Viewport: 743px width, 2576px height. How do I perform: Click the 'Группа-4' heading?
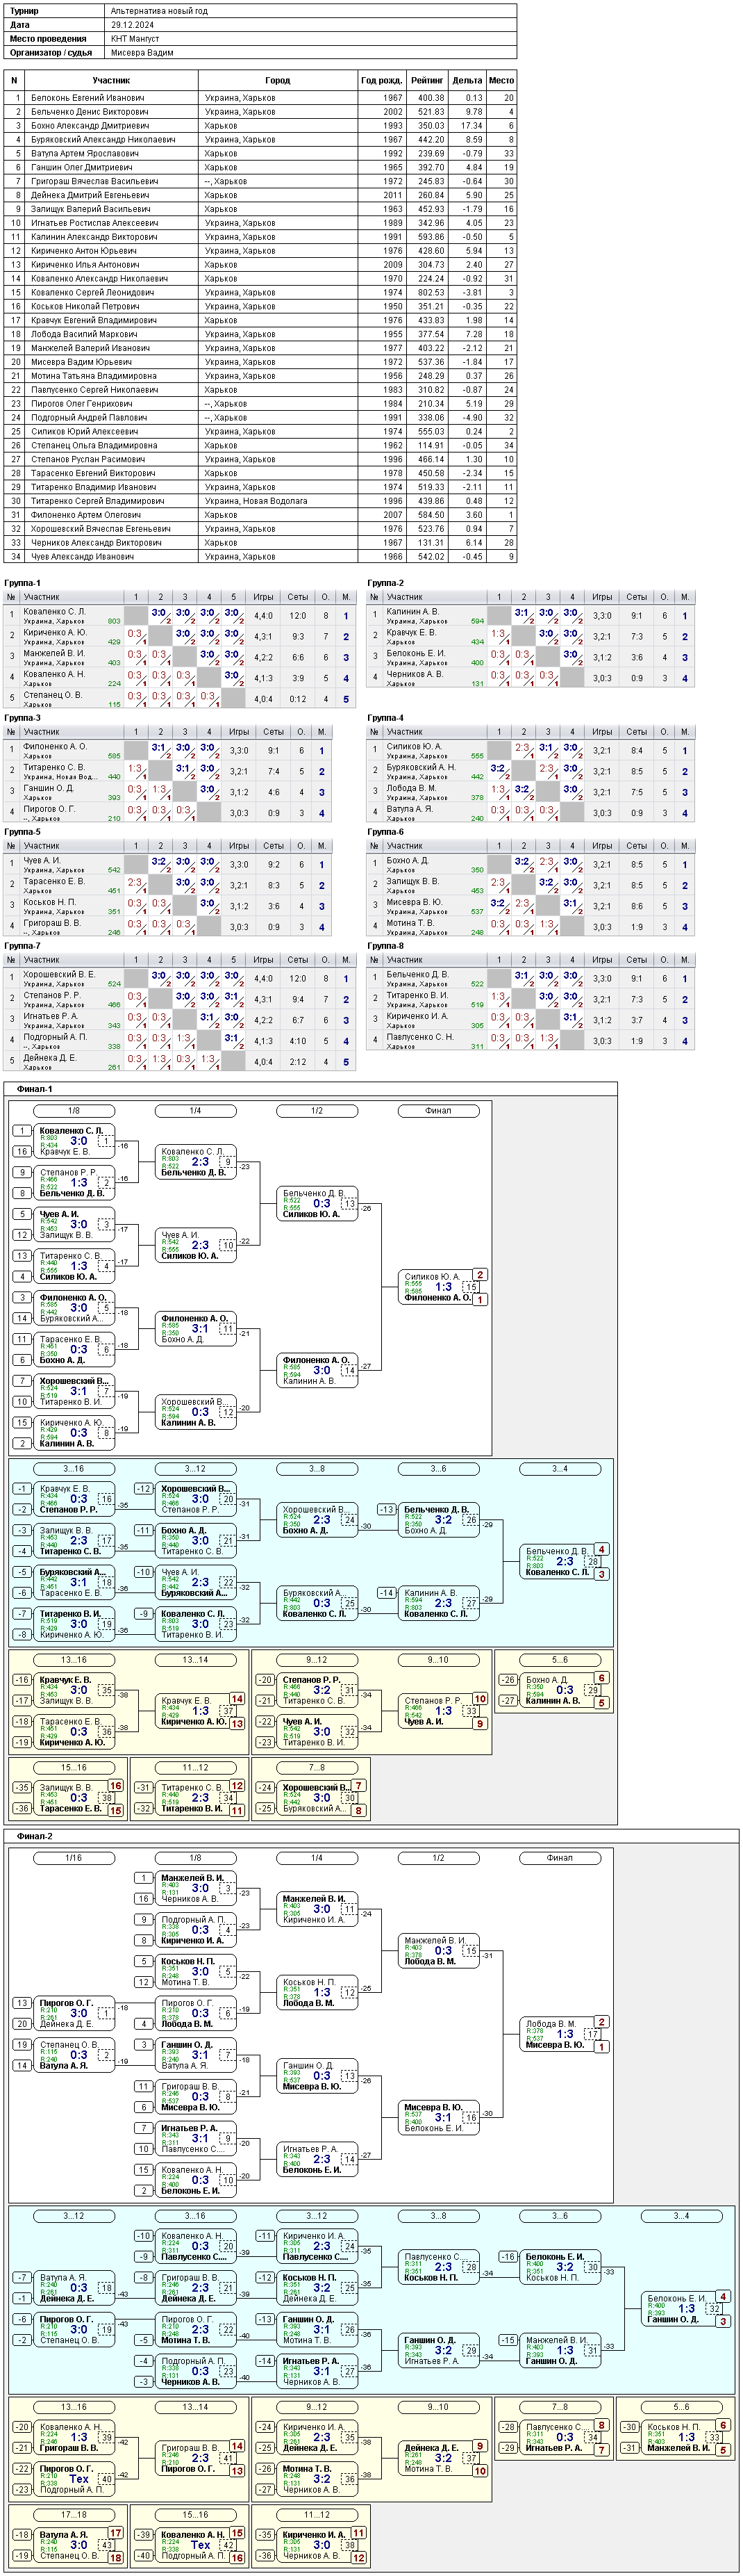click(x=385, y=718)
